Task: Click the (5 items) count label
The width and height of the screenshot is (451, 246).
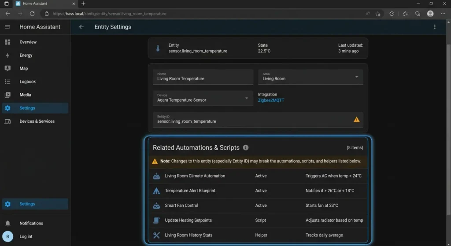Action: [355, 148]
